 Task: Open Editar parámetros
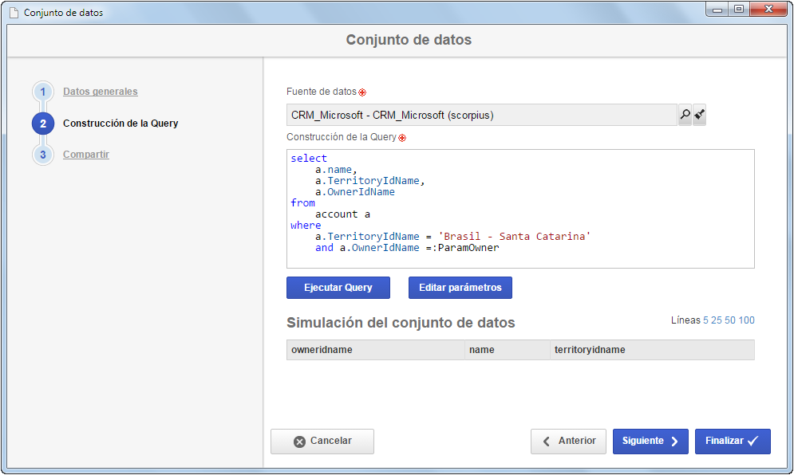point(460,288)
